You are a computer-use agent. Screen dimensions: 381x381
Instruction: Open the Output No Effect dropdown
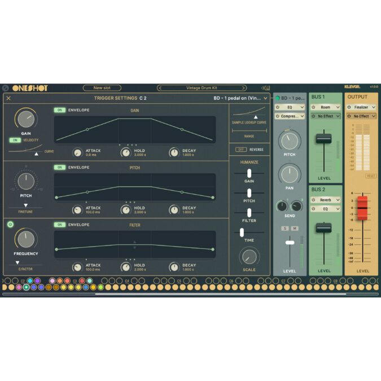pos(374,116)
